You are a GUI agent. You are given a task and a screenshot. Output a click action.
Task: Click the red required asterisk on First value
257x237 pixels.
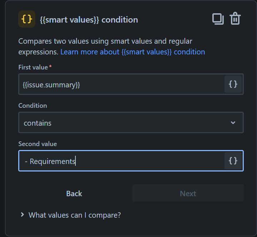[x=50, y=67]
